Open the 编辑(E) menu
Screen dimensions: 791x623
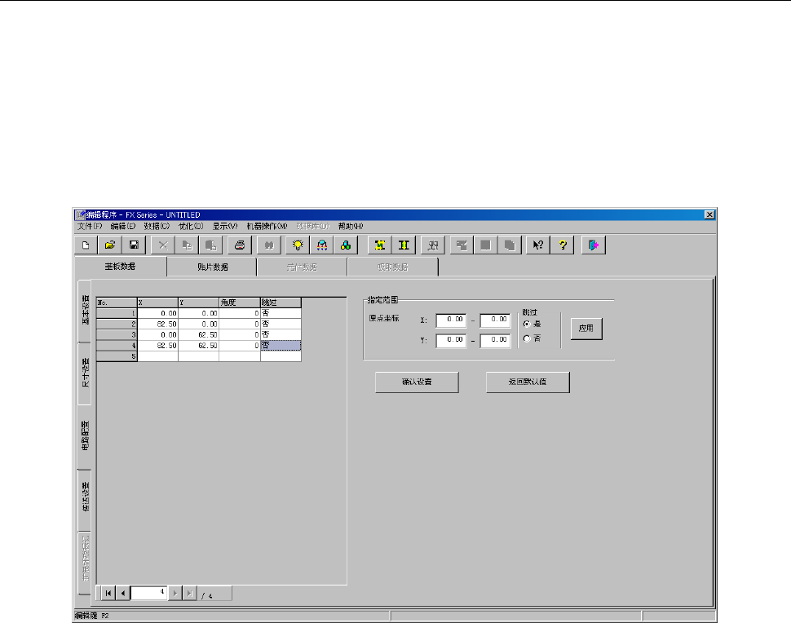click(123, 227)
